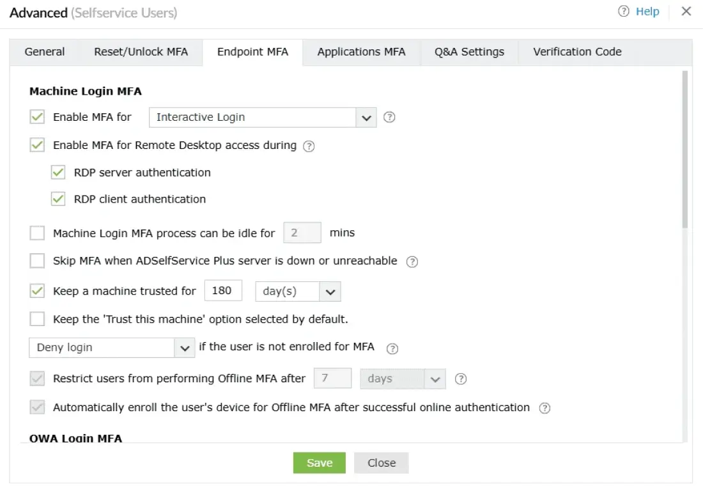The image size is (703, 491).
Task: Click the green Save button
Action: pos(319,463)
